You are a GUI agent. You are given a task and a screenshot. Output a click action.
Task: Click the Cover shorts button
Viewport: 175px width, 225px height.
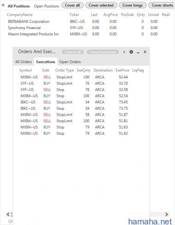[x=162, y=5]
